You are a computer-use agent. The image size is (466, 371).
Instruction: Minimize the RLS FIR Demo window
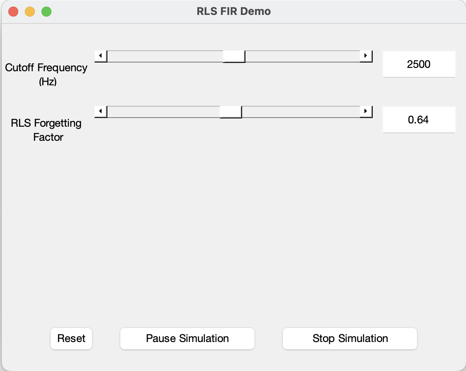[x=30, y=11]
